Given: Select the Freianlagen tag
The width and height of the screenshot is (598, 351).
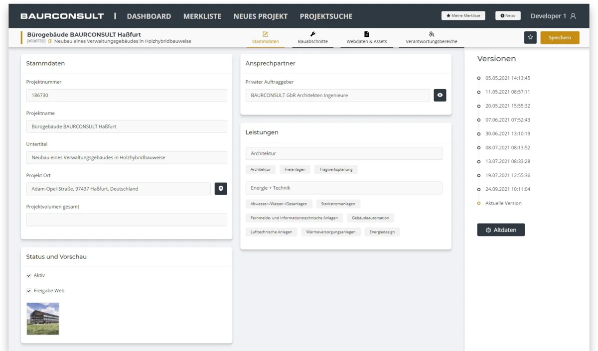Looking at the screenshot, I should (x=295, y=169).
